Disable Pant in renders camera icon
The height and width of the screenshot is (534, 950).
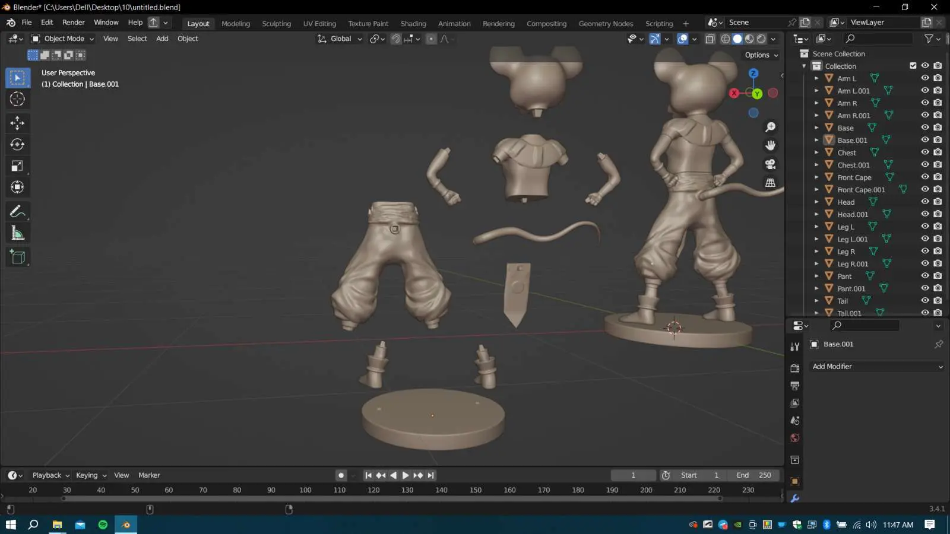[x=938, y=276]
